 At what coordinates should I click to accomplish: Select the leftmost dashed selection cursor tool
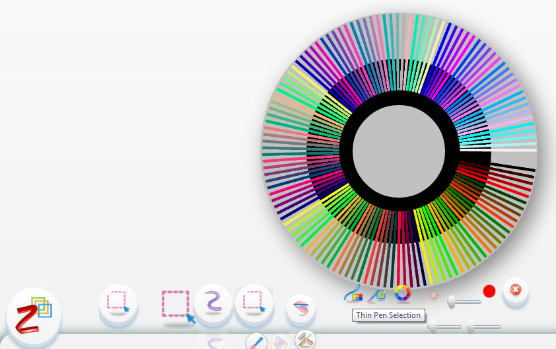pos(118,303)
